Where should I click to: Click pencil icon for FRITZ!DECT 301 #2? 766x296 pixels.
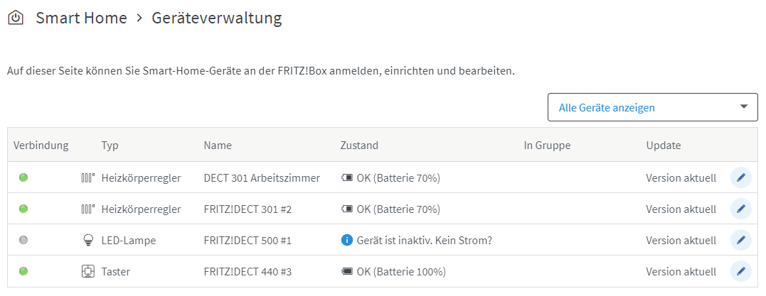click(x=740, y=209)
